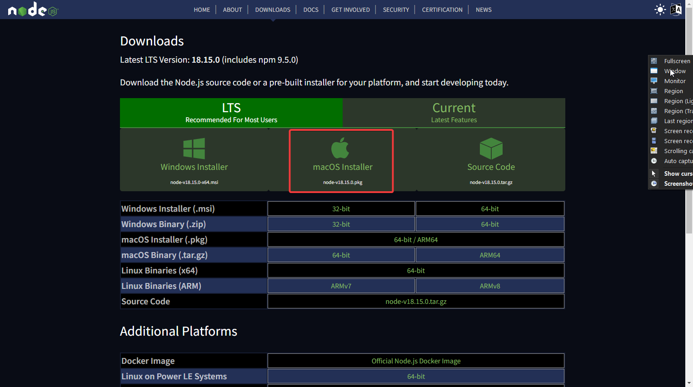This screenshot has height=387, width=693.
Task: Click the Windows Installer (.msi) row label
Action: pos(168,208)
